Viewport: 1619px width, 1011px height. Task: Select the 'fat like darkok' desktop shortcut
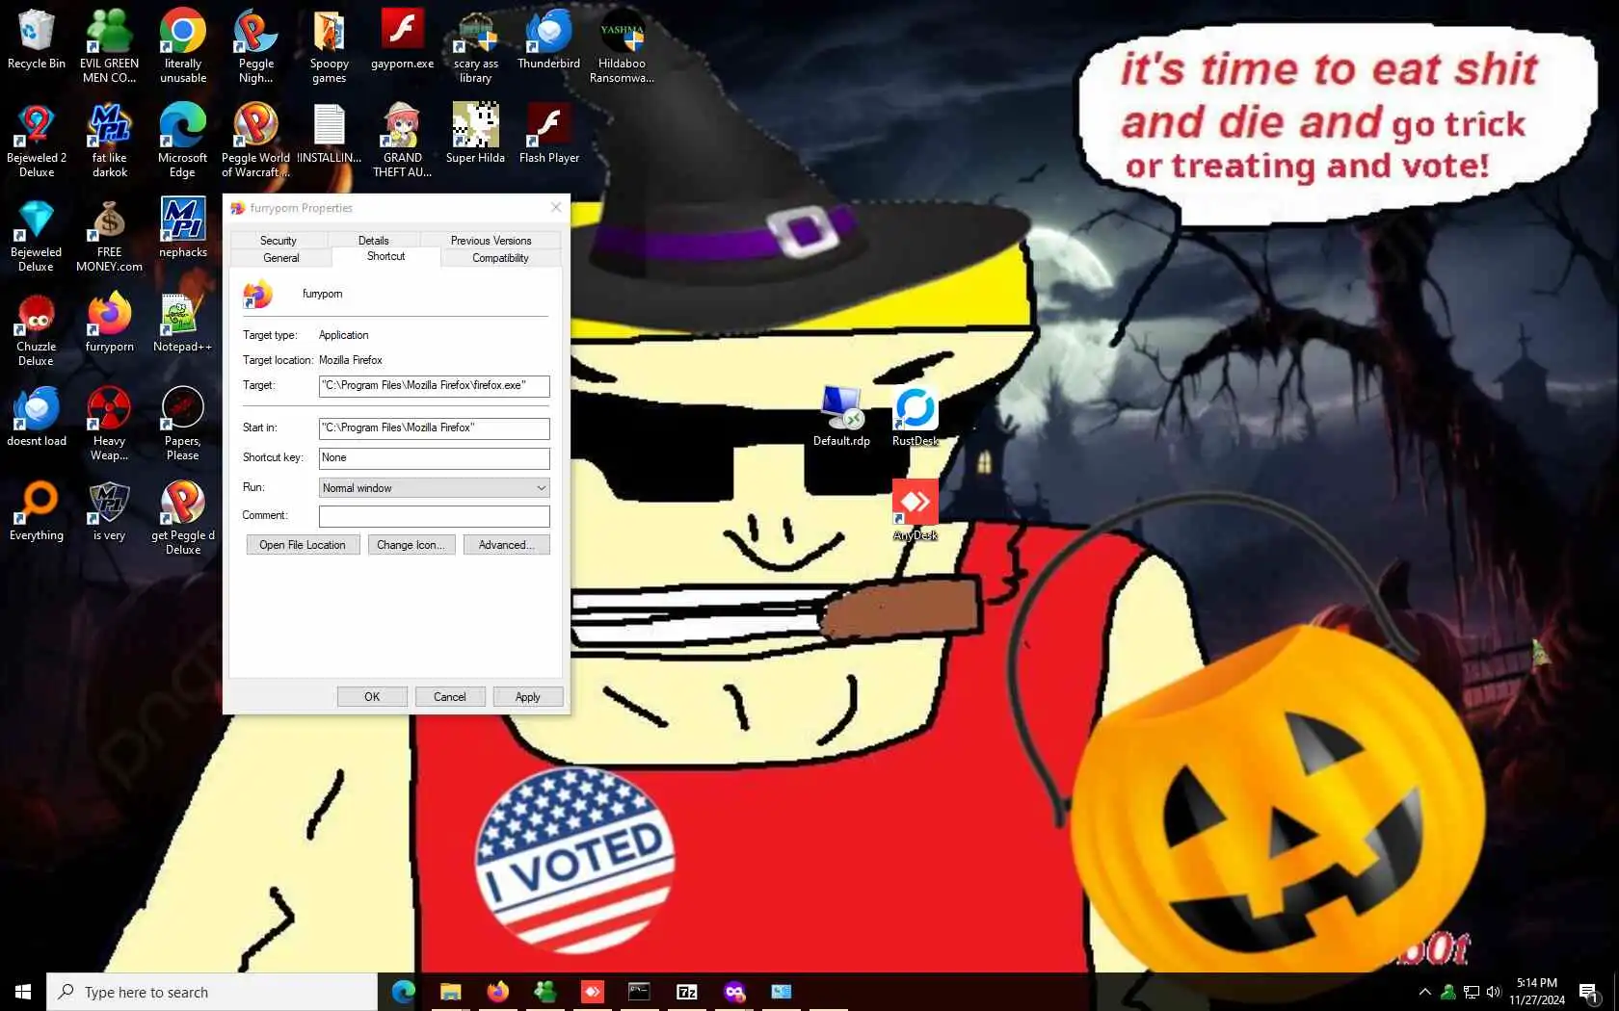[x=109, y=141]
